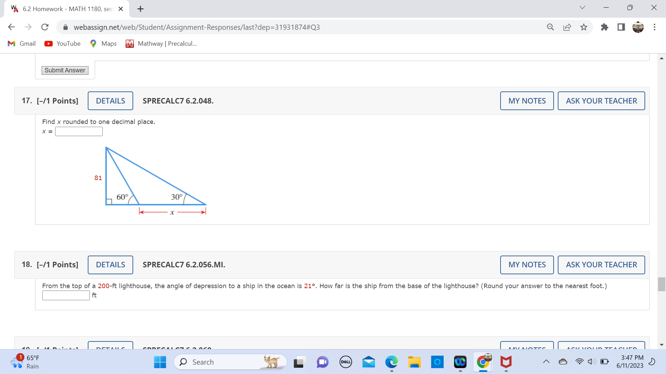Open the Chrome profile avatar
Image resolution: width=666 pixels, height=374 pixels.
638,27
